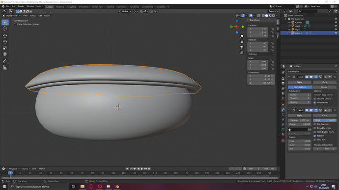
Task: Pick the Rotate tool in toolbar
Action: [x=5, y=42]
